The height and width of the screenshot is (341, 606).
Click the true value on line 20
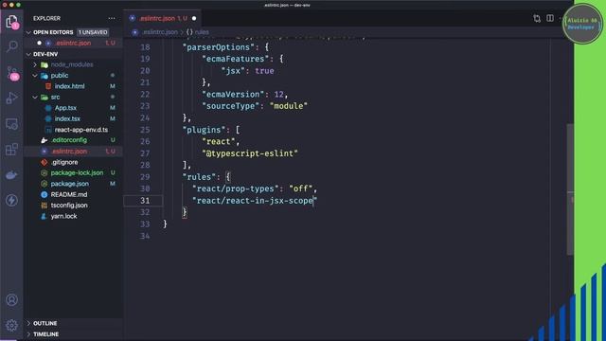pos(264,71)
